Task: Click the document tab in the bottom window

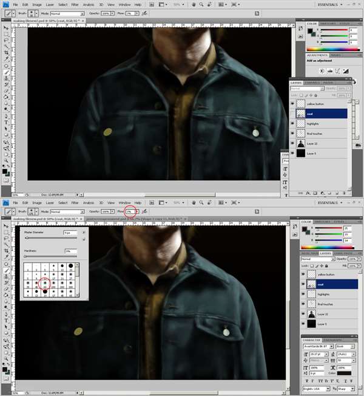Action: 47,219
